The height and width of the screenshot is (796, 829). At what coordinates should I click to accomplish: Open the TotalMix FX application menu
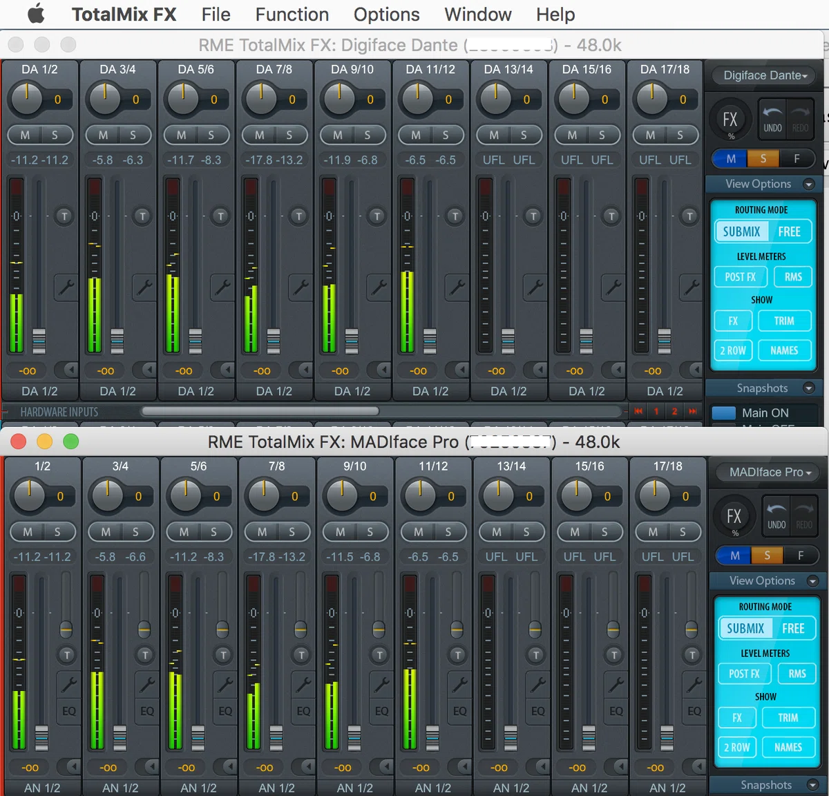[x=124, y=15]
